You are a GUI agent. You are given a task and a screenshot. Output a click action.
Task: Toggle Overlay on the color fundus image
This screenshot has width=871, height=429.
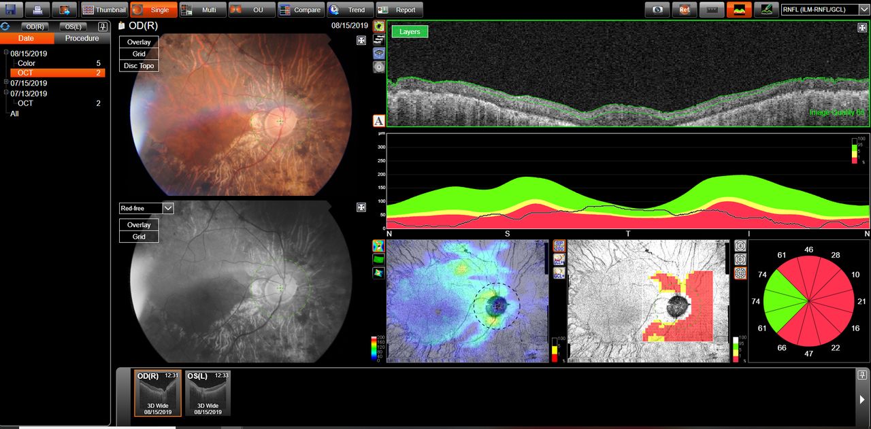[x=139, y=42]
